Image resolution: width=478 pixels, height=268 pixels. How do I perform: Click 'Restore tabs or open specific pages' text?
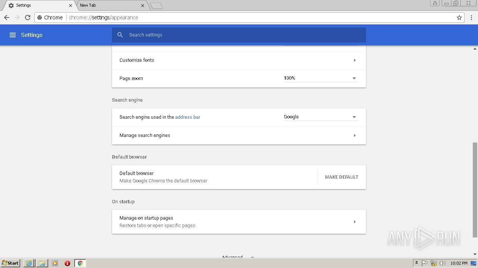157,226
